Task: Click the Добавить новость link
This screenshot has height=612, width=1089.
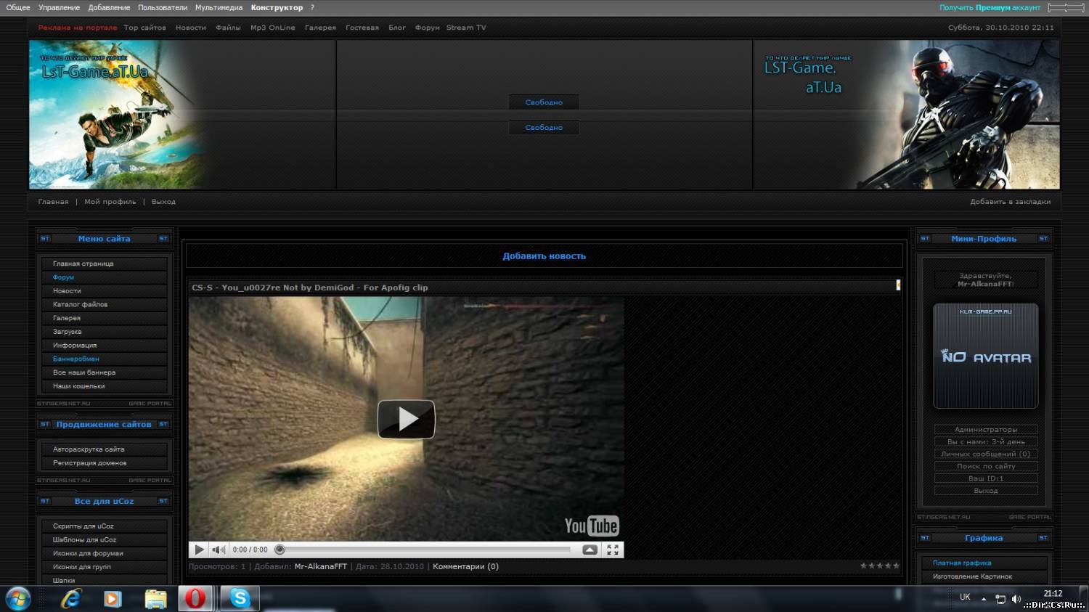Action: tap(544, 256)
